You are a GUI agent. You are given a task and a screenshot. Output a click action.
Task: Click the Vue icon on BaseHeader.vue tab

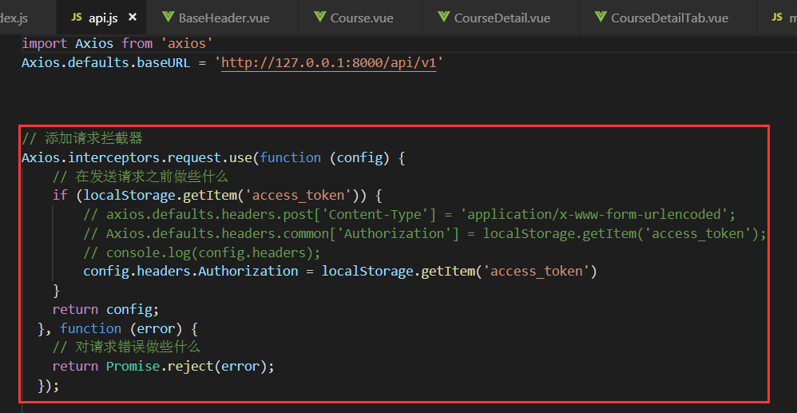click(x=169, y=18)
